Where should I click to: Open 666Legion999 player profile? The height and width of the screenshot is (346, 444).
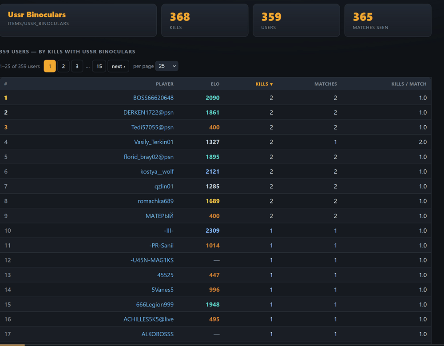(x=155, y=304)
